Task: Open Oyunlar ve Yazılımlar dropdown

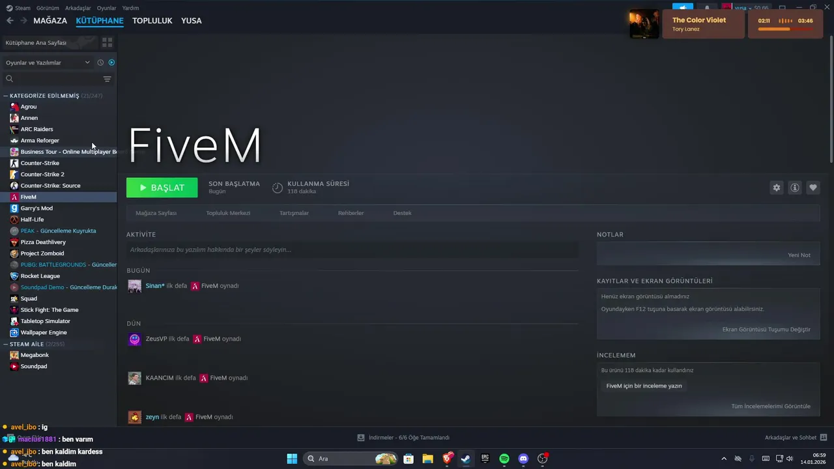Action: [48, 63]
